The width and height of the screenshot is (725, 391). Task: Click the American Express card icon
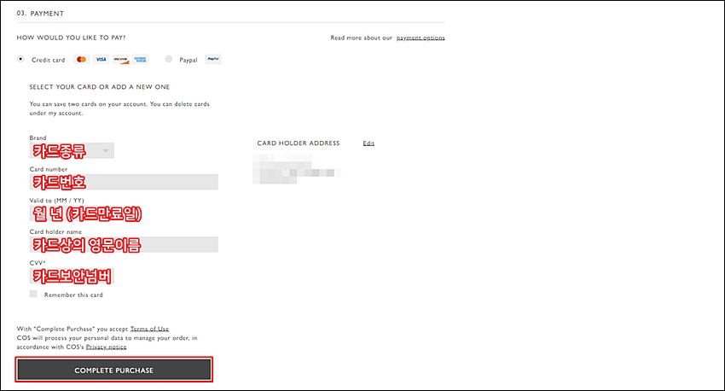pyautogui.click(x=140, y=59)
